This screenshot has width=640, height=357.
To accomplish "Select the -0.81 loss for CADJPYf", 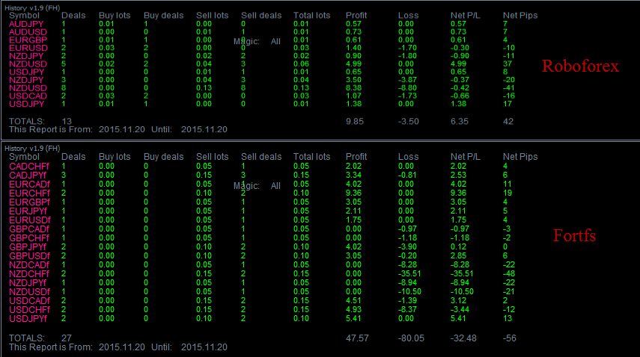I will pos(407,175).
